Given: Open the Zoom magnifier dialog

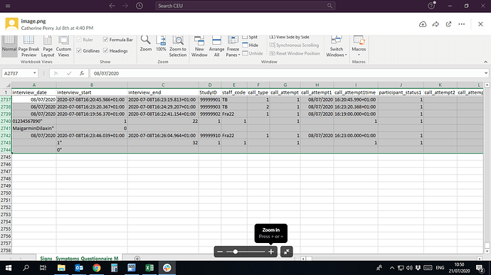Looking at the screenshot, I should pyautogui.click(x=146, y=44).
